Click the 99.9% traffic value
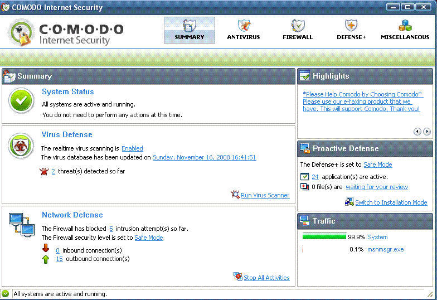Viewport: 437px width, 300px height. [357, 237]
